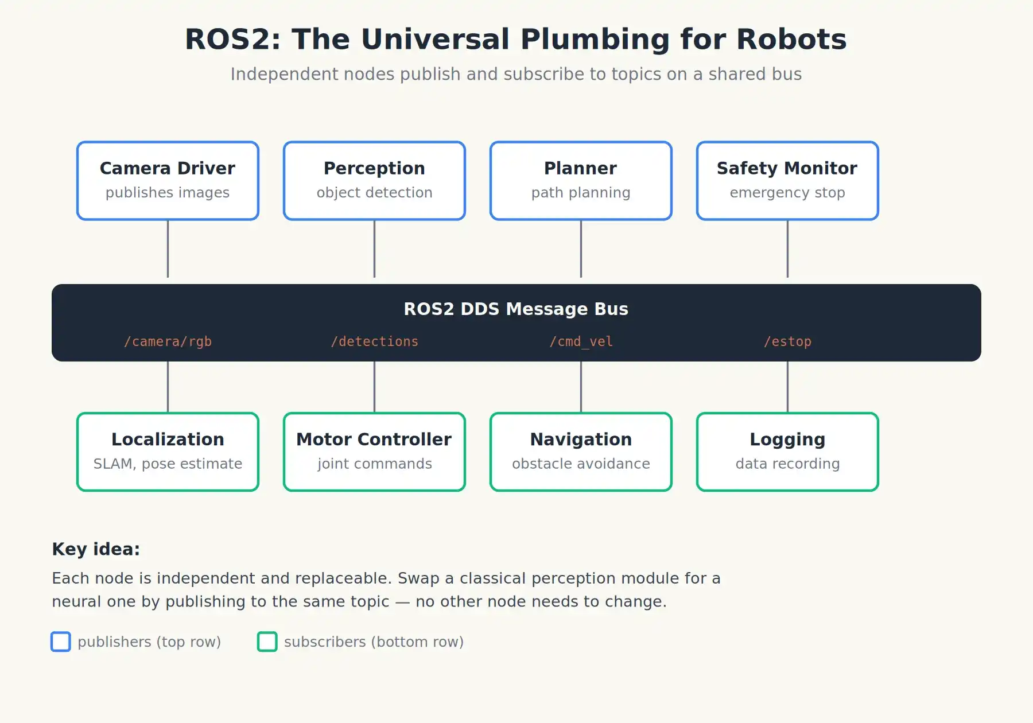This screenshot has width=1033, height=723.
Task: Click the 'publishes images' caption
Action: coord(168,193)
